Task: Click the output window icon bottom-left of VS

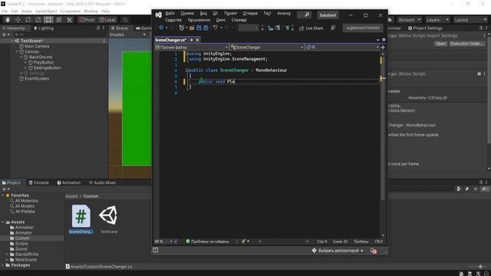Action: click(x=156, y=250)
